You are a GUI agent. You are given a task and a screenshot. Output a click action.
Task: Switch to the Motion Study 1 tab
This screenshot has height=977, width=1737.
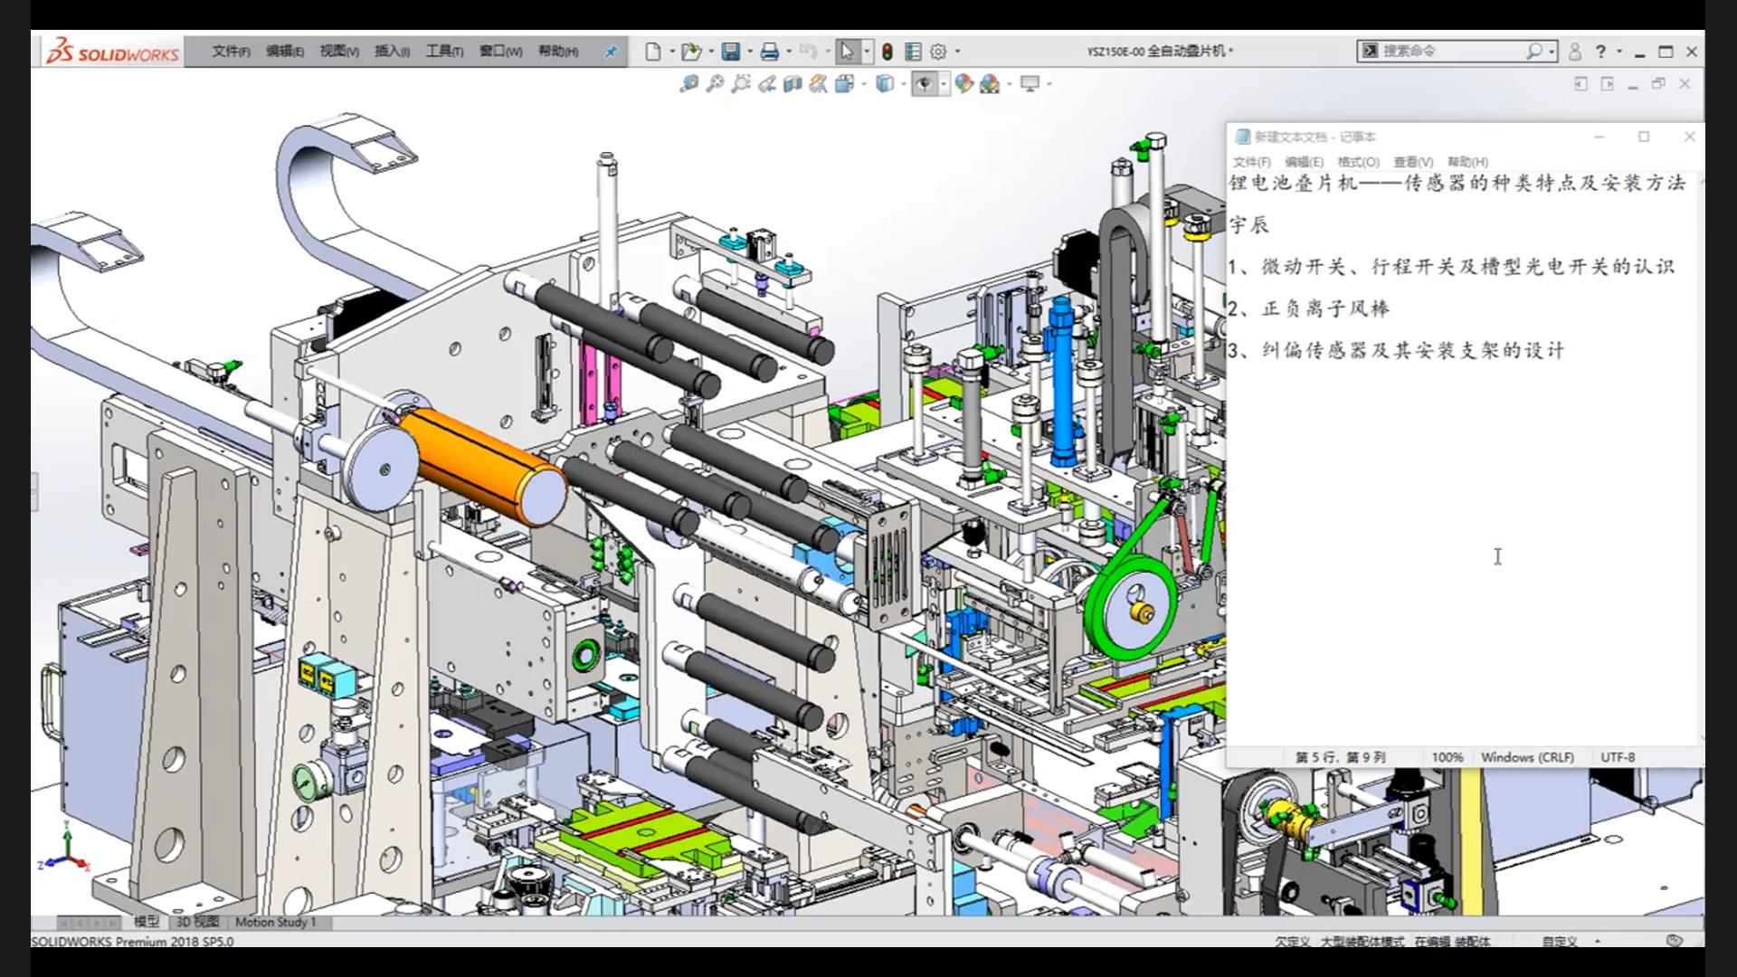(276, 922)
